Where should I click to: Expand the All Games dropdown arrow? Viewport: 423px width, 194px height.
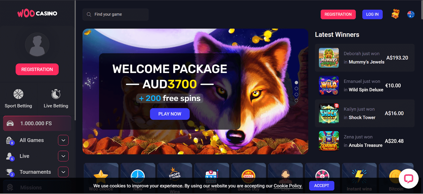point(63,140)
